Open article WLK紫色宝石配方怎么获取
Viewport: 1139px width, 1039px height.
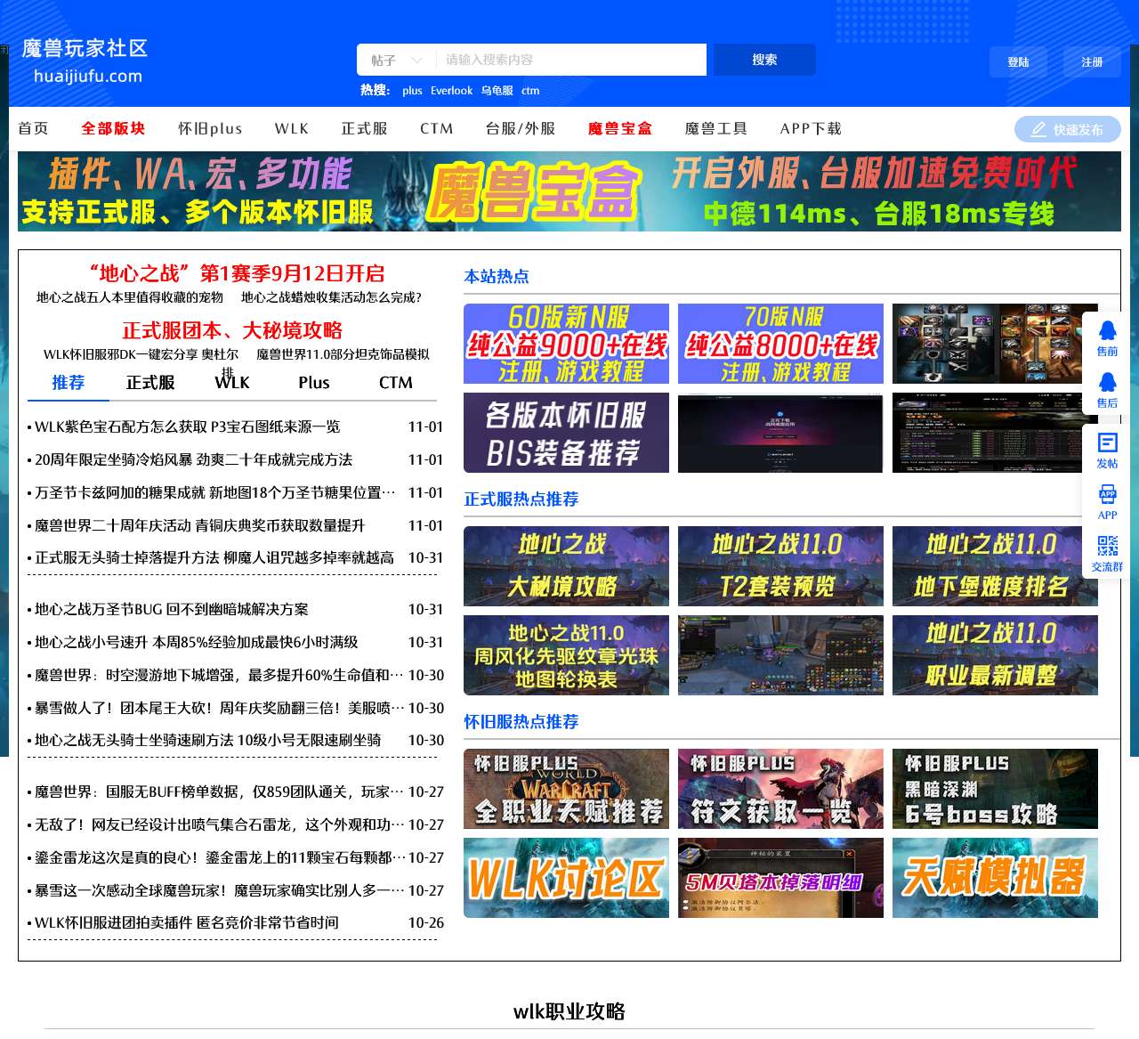click(x=188, y=426)
